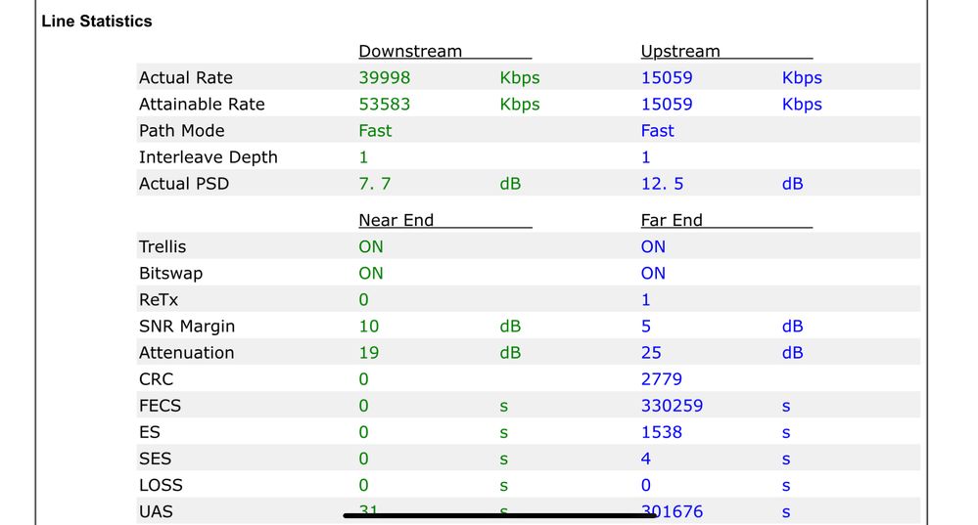This screenshot has height=525, width=978.
Task: Select the upstream Actual PSD value 12.5
Action: pos(663,184)
